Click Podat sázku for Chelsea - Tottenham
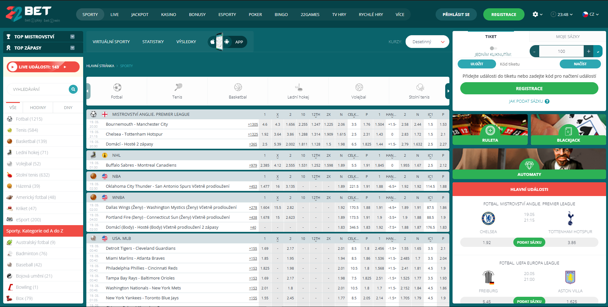Image resolution: width=608 pixels, height=307 pixels. [529, 242]
